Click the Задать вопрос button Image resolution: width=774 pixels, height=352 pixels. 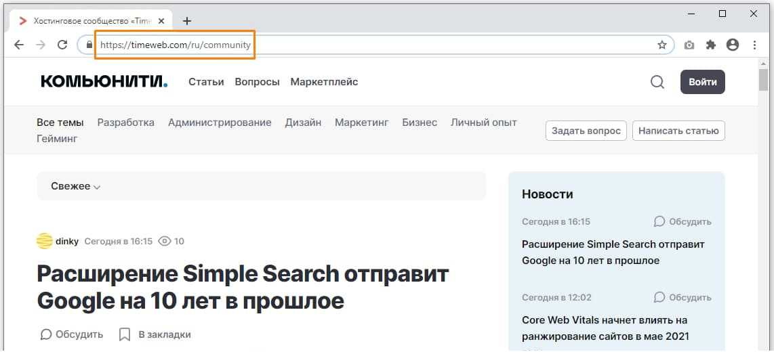coord(586,131)
